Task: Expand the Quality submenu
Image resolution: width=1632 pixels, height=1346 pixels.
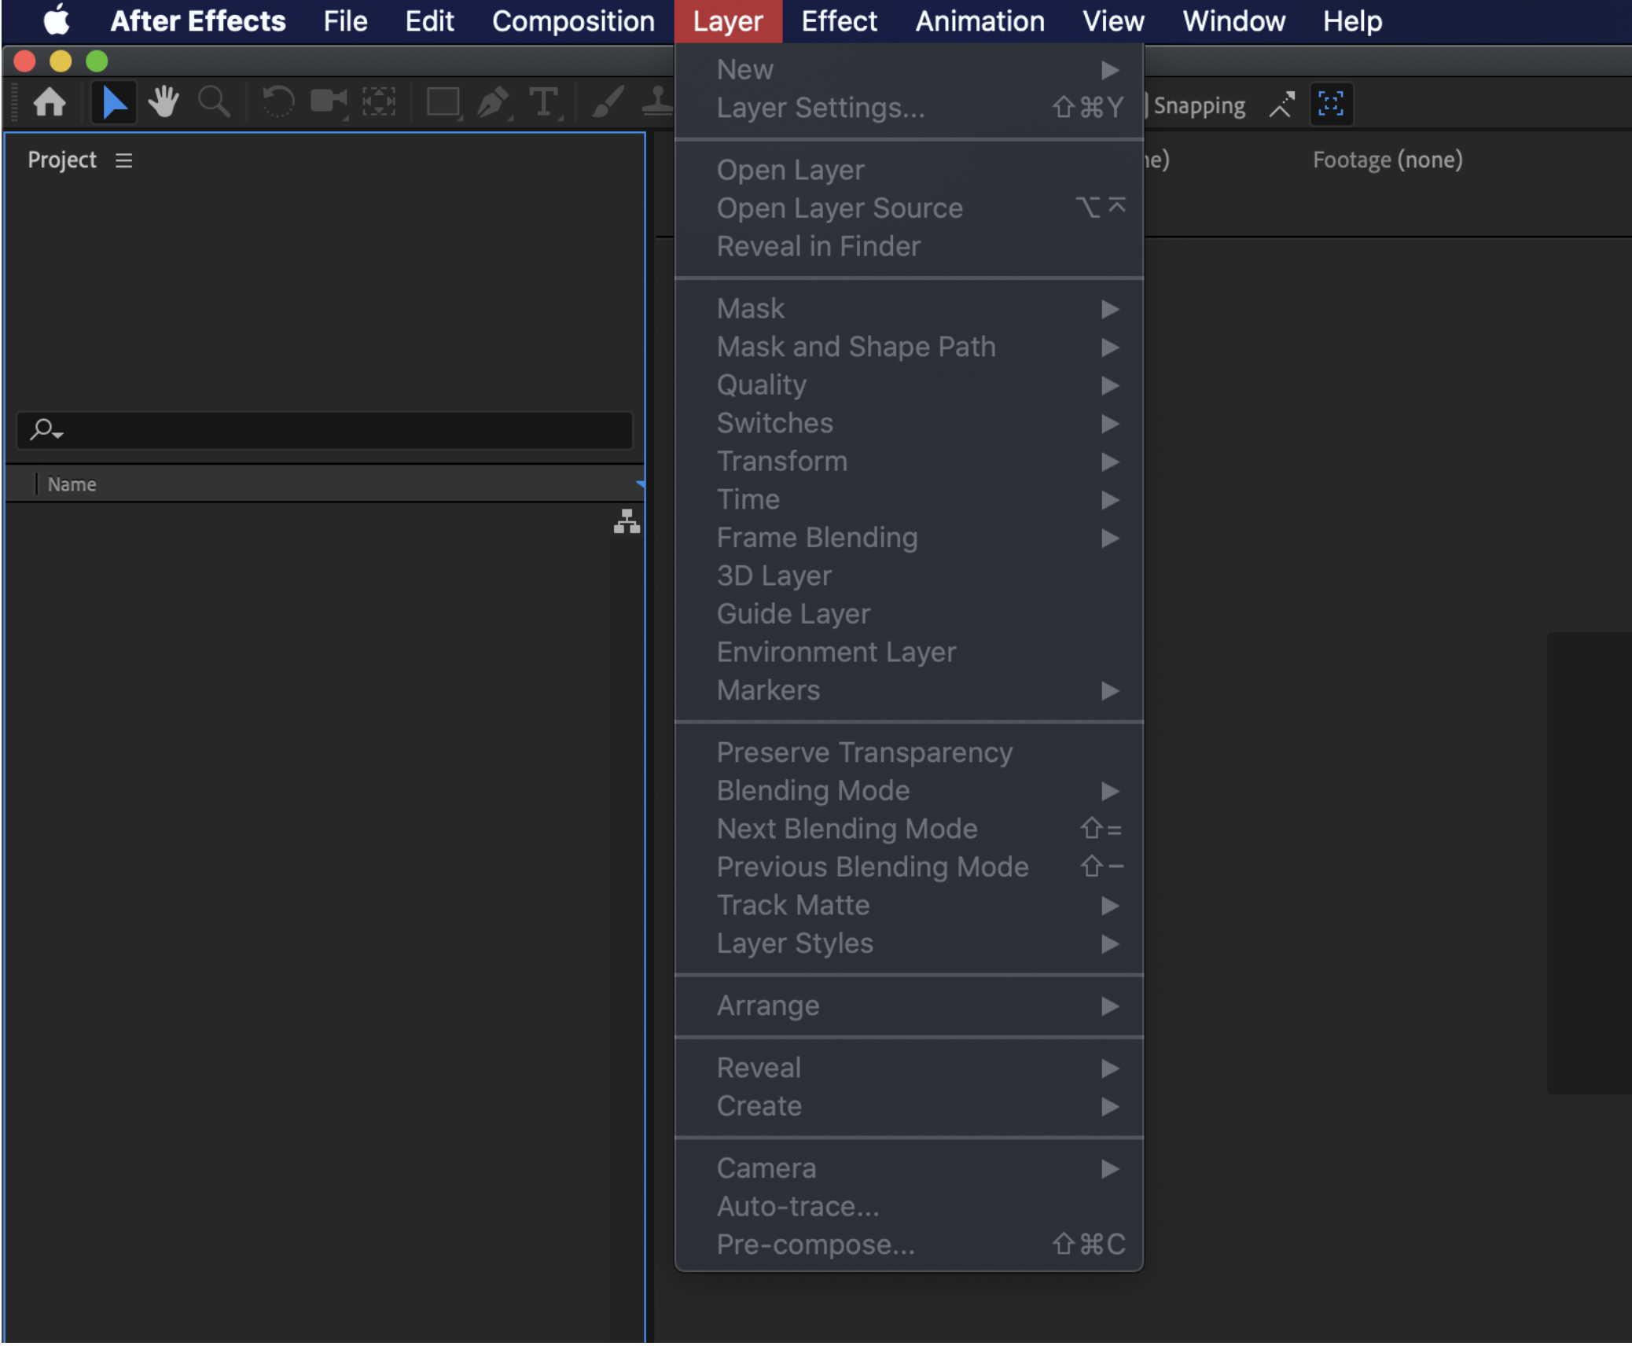Action: coord(909,384)
